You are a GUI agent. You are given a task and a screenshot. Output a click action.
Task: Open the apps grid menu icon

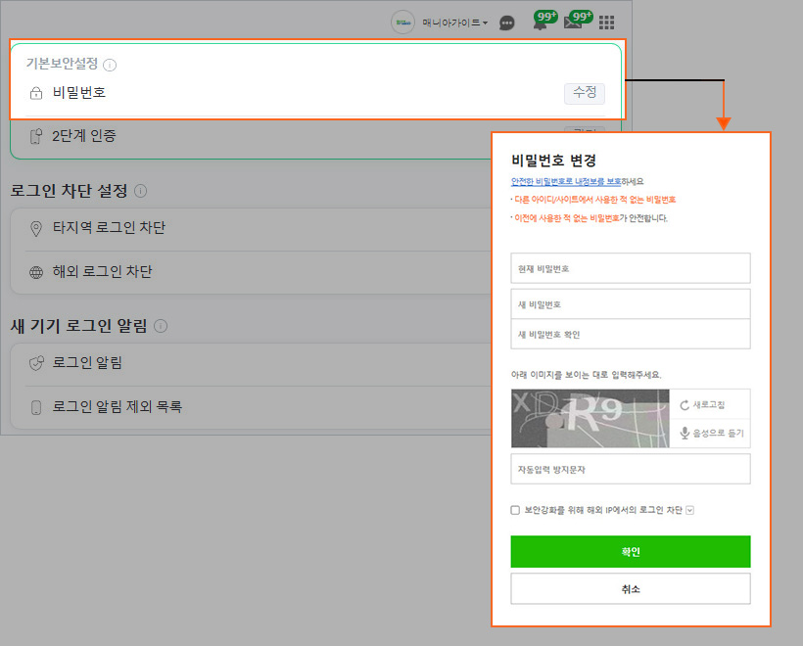607,23
